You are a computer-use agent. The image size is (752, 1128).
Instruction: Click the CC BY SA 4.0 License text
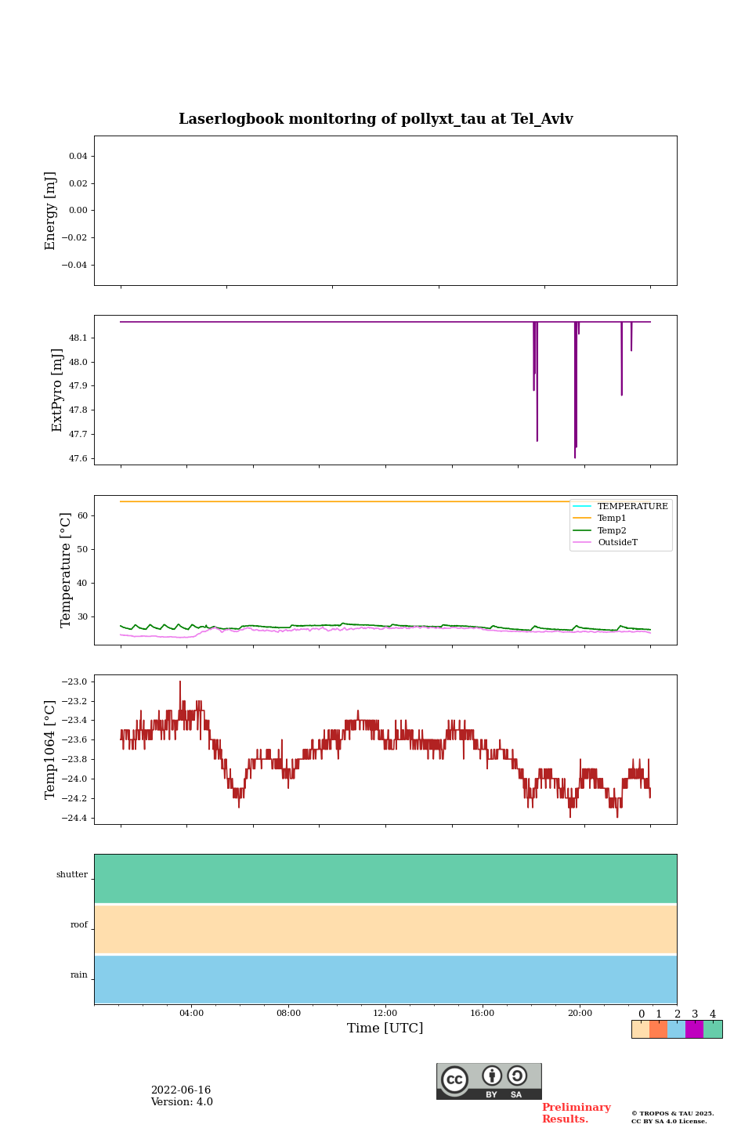click(x=669, y=1121)
